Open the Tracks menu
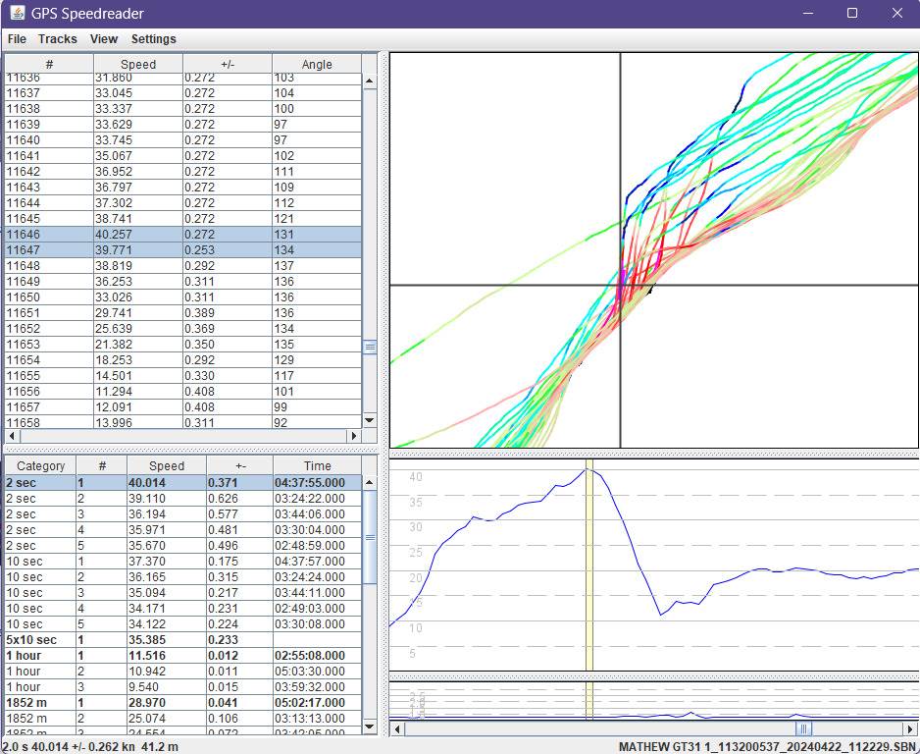 pos(58,39)
